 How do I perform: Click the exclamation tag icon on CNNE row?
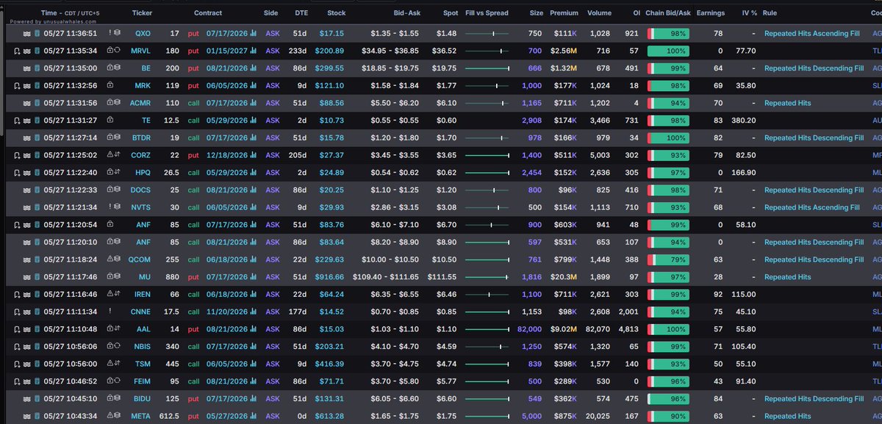coord(110,311)
